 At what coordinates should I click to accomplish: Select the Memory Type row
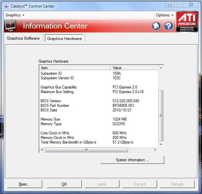point(99,124)
